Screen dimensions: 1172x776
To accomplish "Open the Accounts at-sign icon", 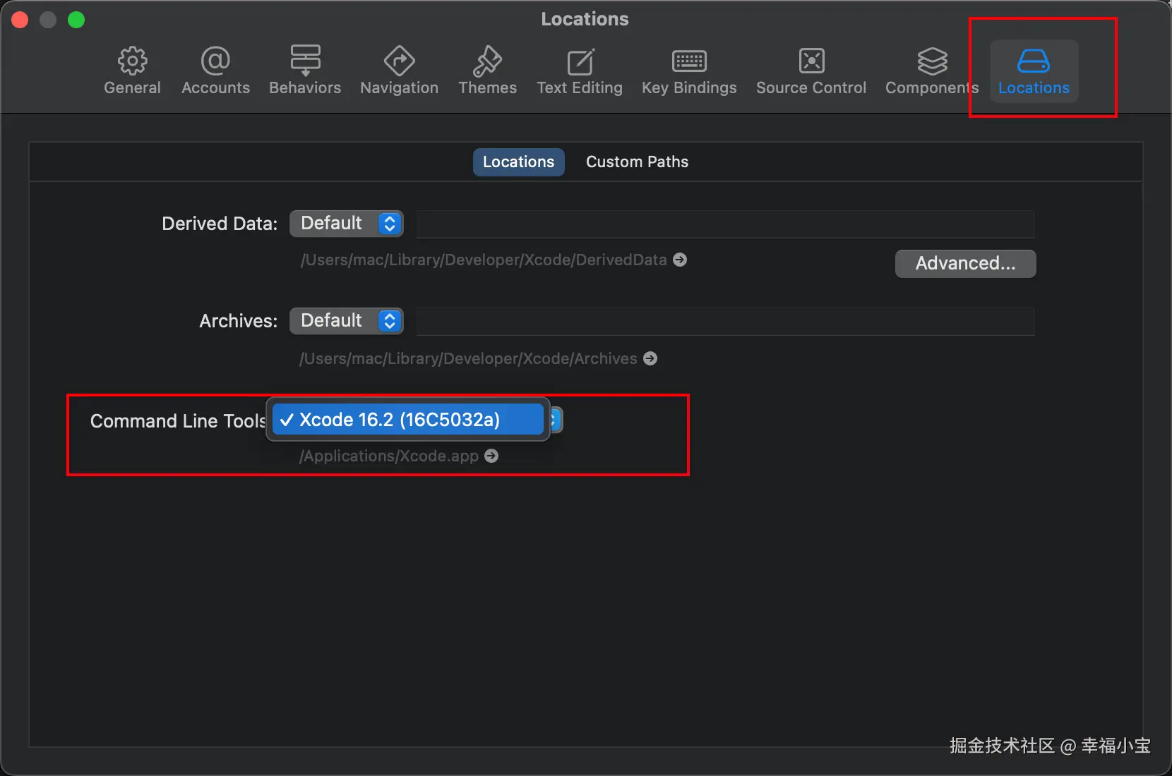I will pyautogui.click(x=215, y=61).
